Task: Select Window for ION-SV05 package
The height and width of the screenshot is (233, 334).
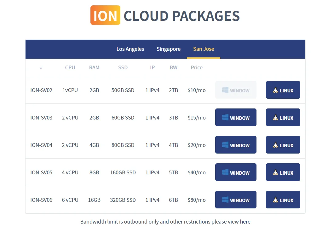Action: (x=236, y=172)
